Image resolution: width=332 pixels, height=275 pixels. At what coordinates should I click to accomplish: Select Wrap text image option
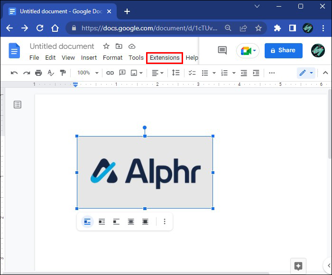click(x=102, y=221)
